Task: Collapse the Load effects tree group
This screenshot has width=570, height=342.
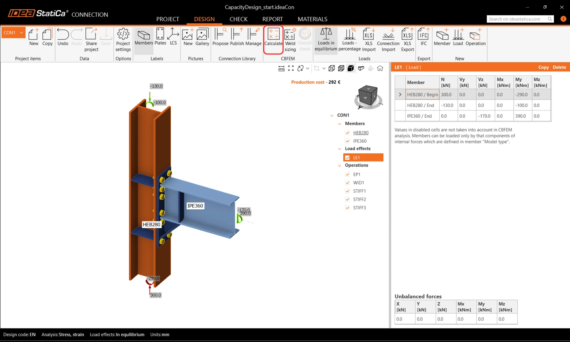Action: [x=340, y=149]
